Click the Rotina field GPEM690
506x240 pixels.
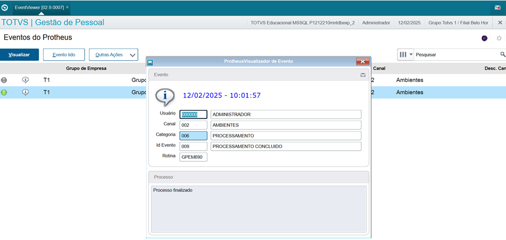(193, 157)
